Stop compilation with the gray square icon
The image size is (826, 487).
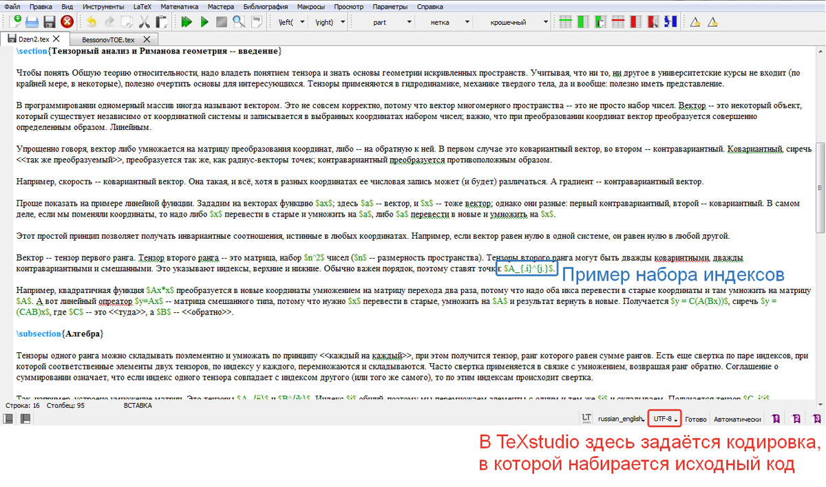point(220,21)
